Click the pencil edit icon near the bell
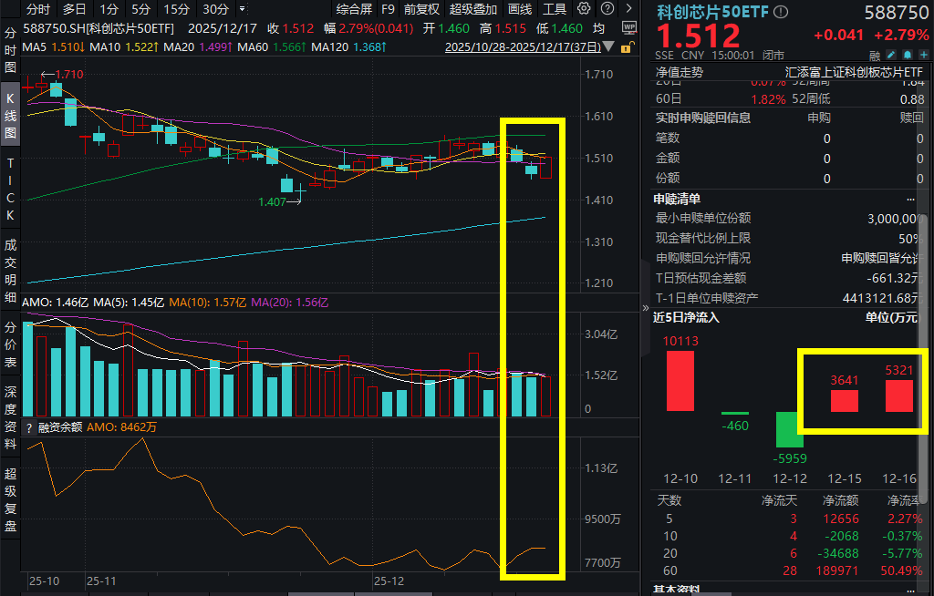 point(891,56)
